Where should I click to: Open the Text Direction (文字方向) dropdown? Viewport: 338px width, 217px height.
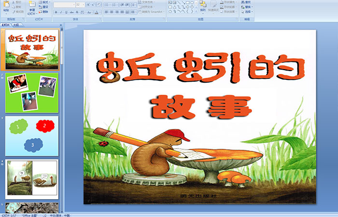click(146, 2)
